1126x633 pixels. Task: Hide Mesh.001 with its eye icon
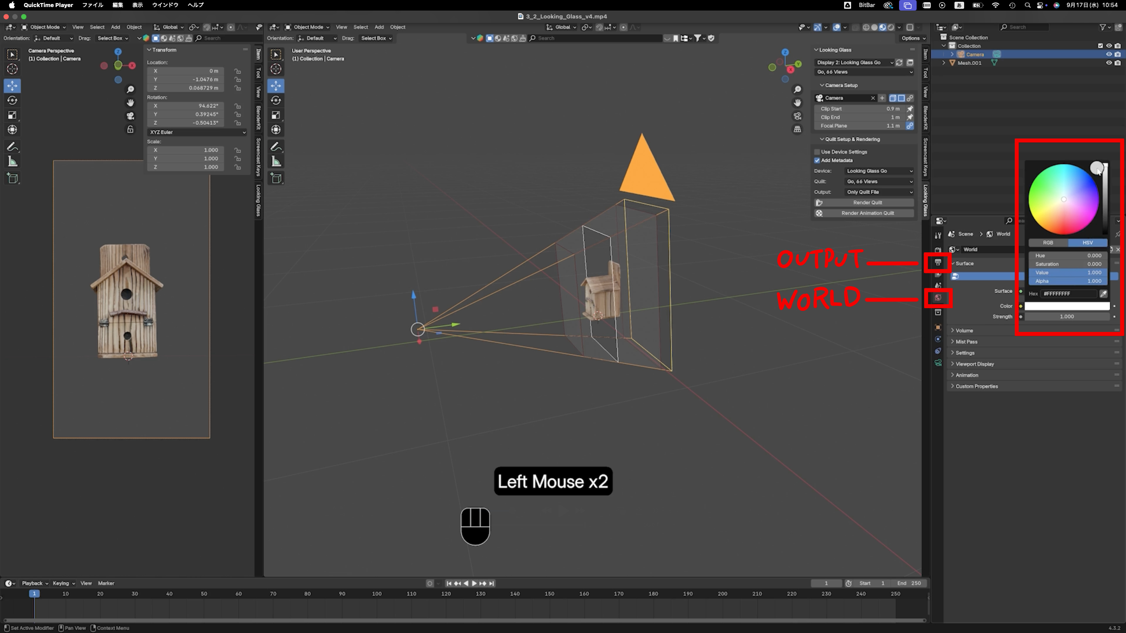tap(1109, 63)
